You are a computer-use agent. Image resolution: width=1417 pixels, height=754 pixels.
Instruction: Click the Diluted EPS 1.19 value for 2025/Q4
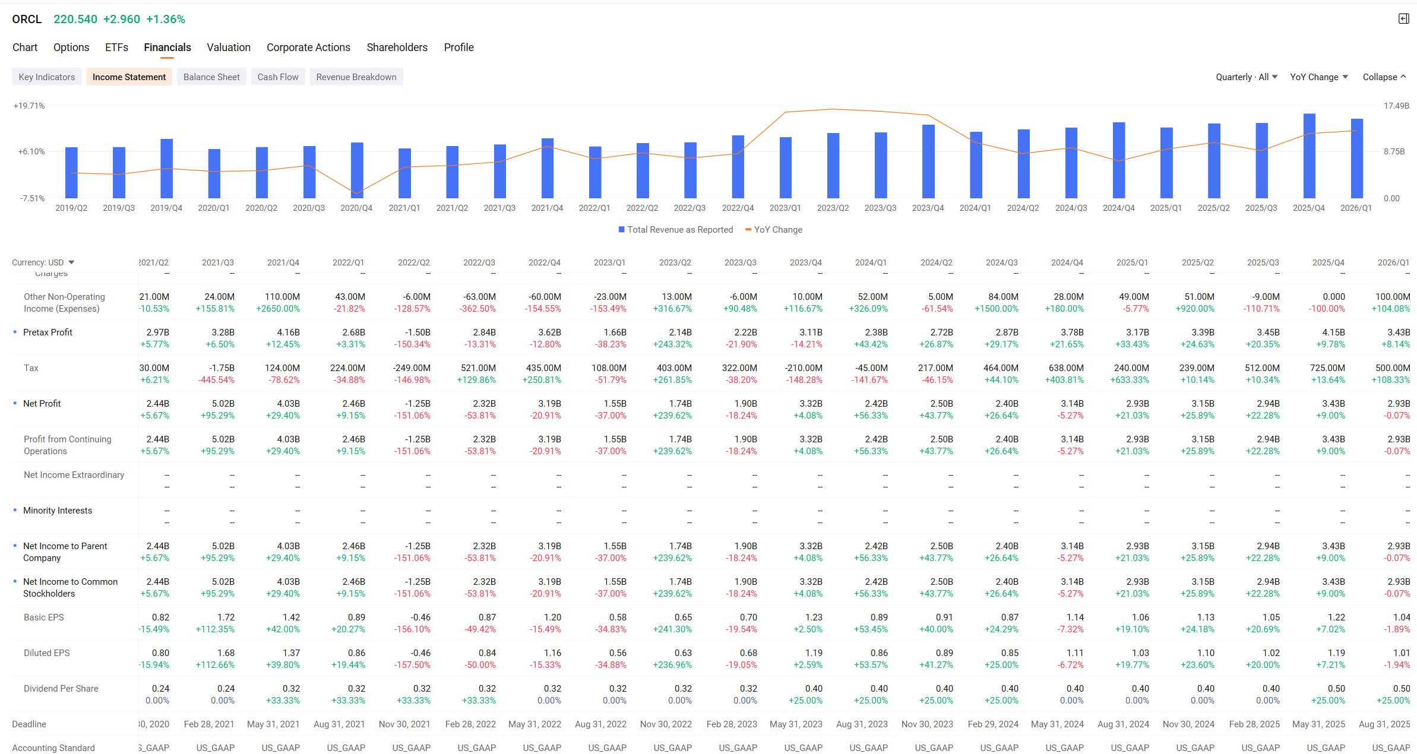coord(1336,653)
